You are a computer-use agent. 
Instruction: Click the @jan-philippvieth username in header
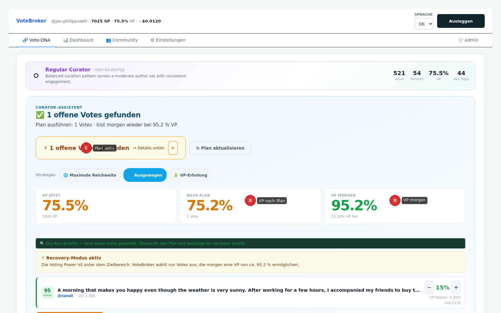click(69, 21)
